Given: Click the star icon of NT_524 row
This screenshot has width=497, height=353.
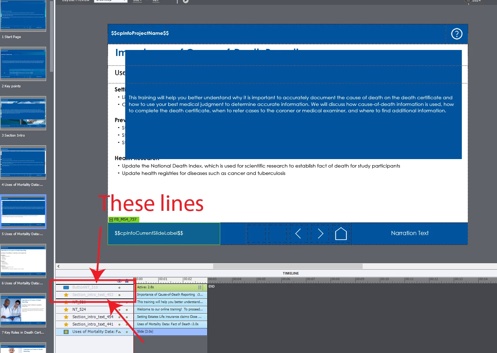Looking at the screenshot, I should click(66, 310).
